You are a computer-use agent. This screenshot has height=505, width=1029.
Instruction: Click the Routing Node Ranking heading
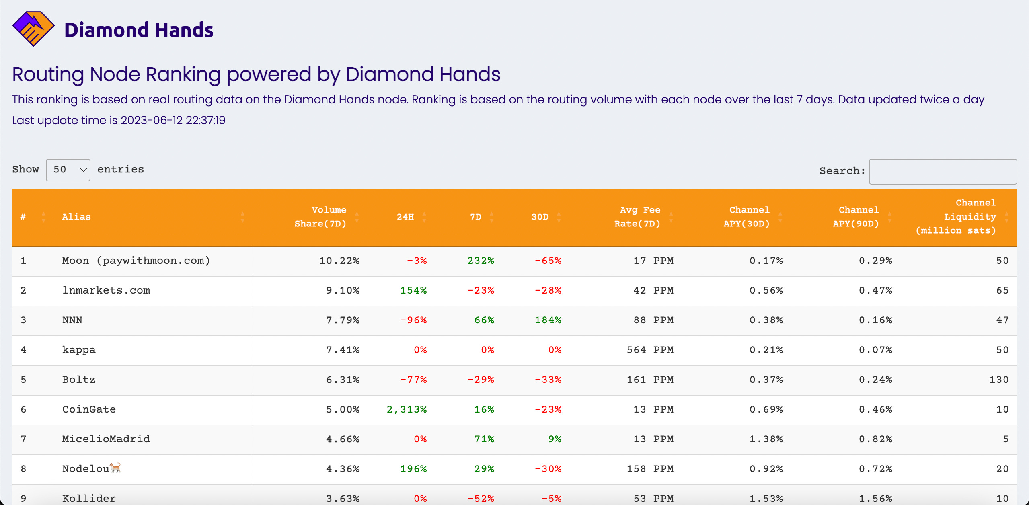pos(256,75)
